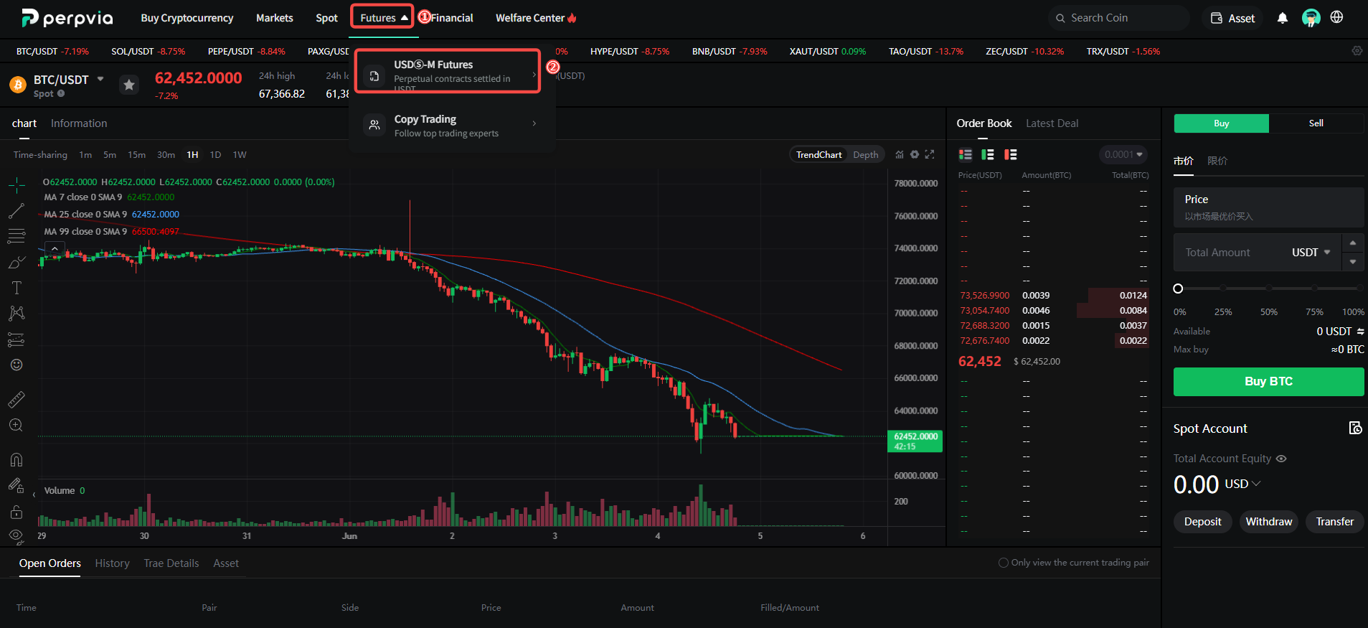This screenshot has height=628, width=1368.
Task: Select the trend line drawing tool
Action: 16,211
